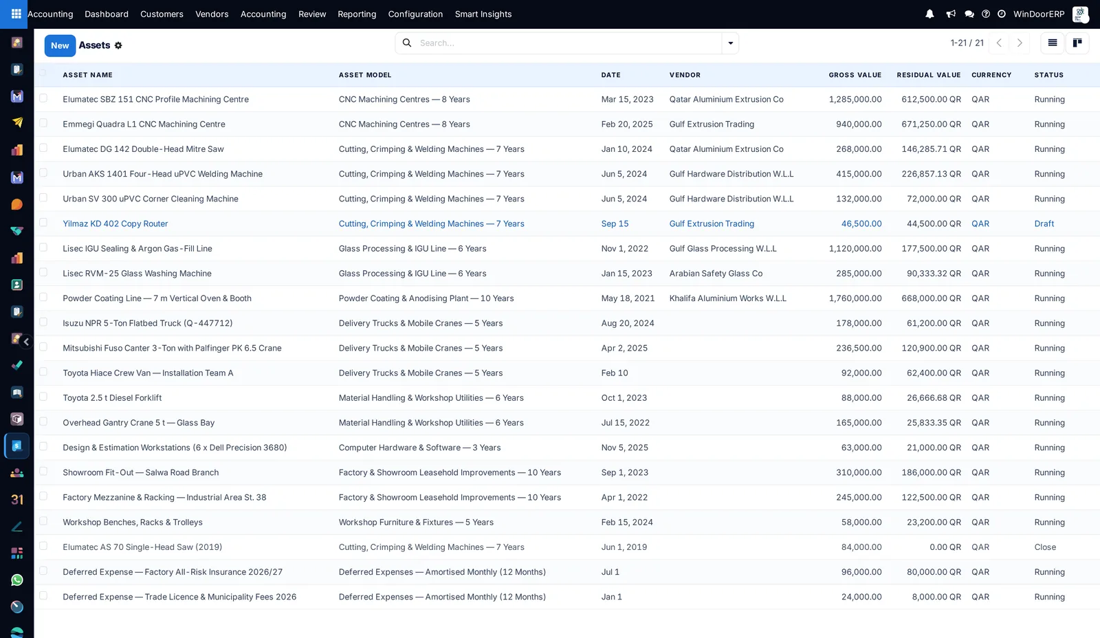The image size is (1100, 638).
Task: Click the 1-21 / 21 pager counter
Action: pyautogui.click(x=967, y=43)
